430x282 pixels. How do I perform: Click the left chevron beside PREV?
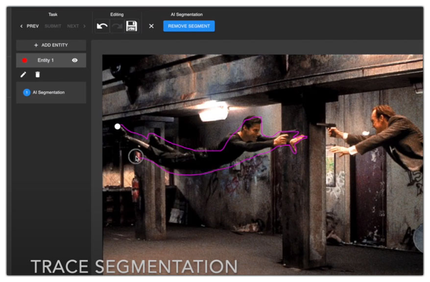(x=22, y=26)
